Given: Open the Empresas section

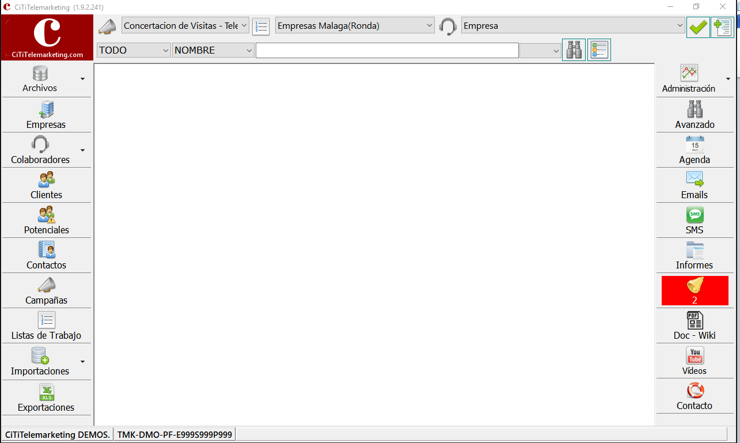Looking at the screenshot, I should coord(46,115).
